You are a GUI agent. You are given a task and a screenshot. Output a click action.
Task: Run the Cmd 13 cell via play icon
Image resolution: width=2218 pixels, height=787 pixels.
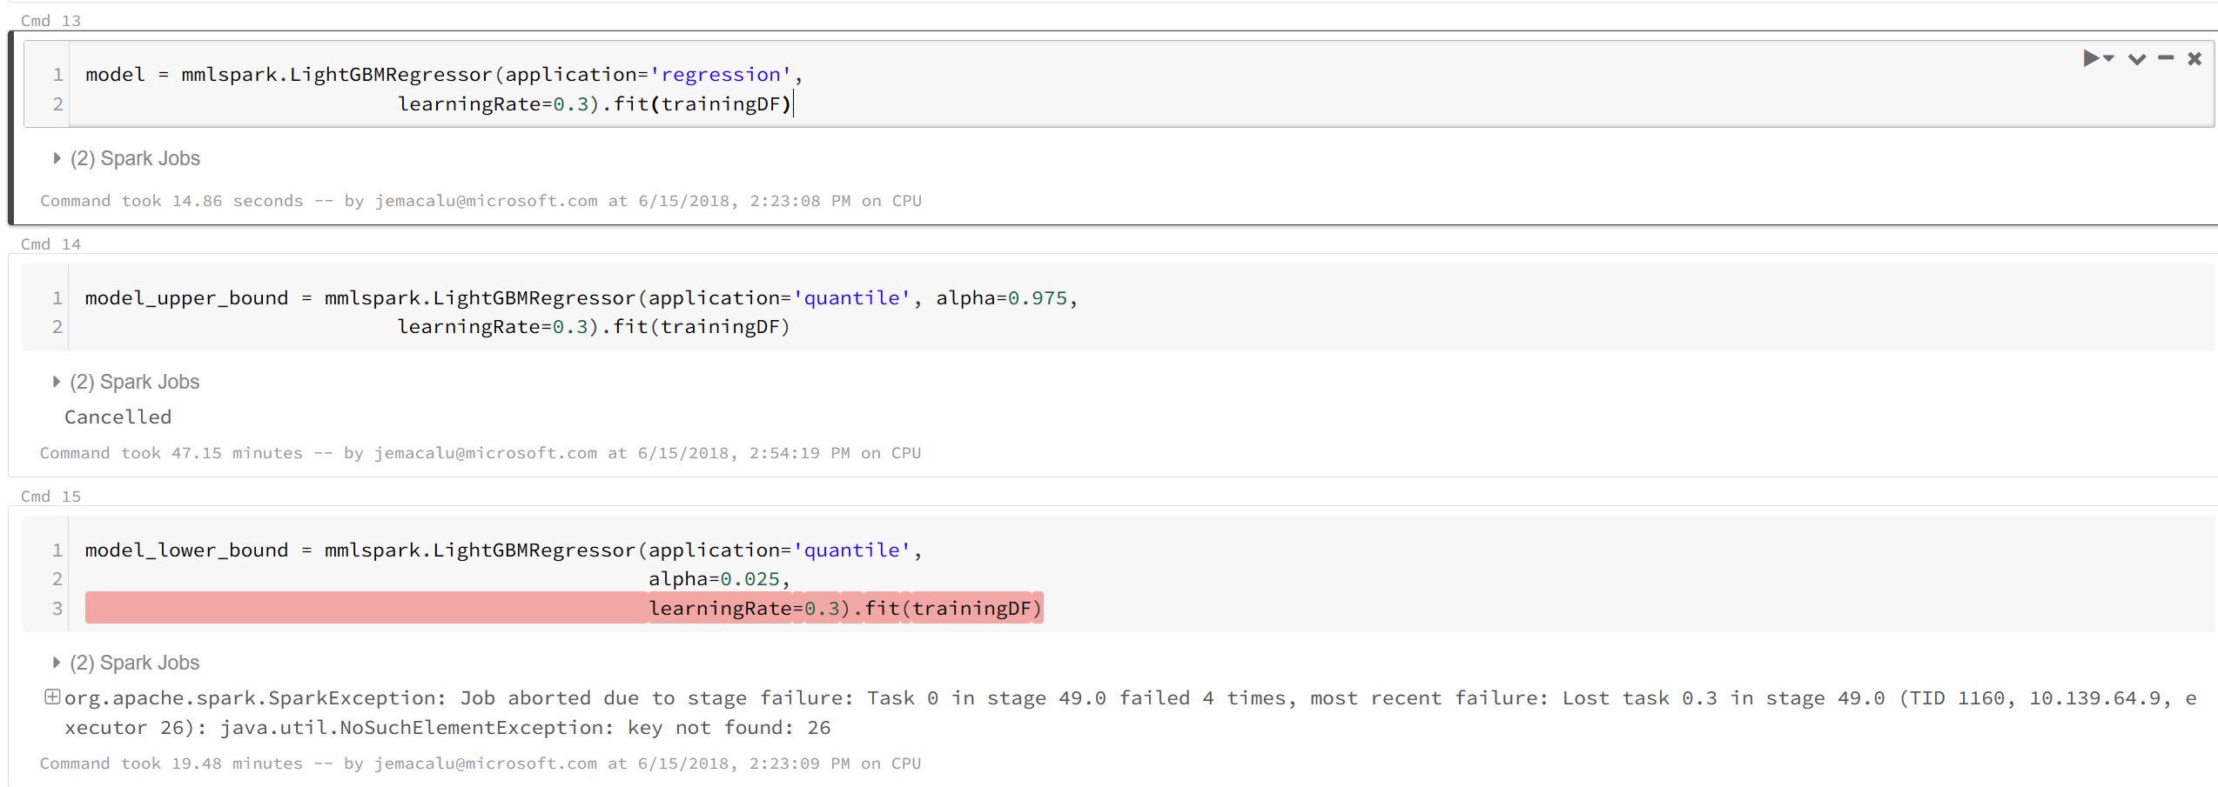pos(2090,59)
